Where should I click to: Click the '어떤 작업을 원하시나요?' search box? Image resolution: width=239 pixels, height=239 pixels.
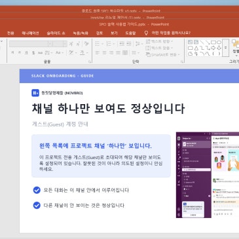(171, 33)
